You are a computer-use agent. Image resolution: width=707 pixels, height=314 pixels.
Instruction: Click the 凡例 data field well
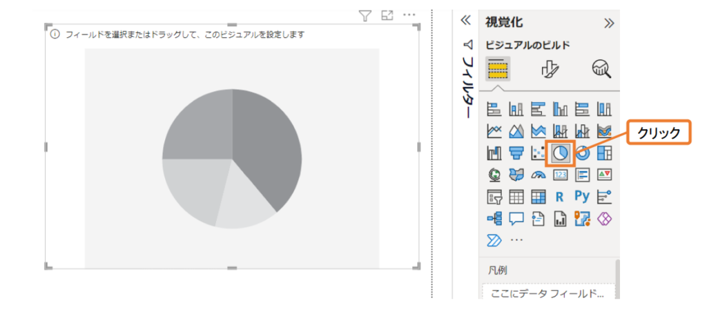pyautogui.click(x=548, y=293)
